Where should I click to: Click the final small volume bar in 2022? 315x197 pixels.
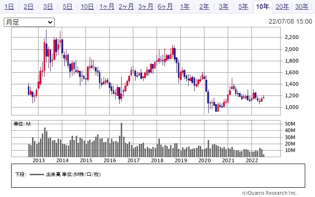click(263, 156)
